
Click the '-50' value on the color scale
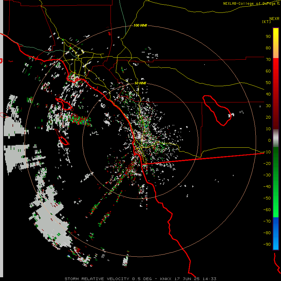[267, 198]
